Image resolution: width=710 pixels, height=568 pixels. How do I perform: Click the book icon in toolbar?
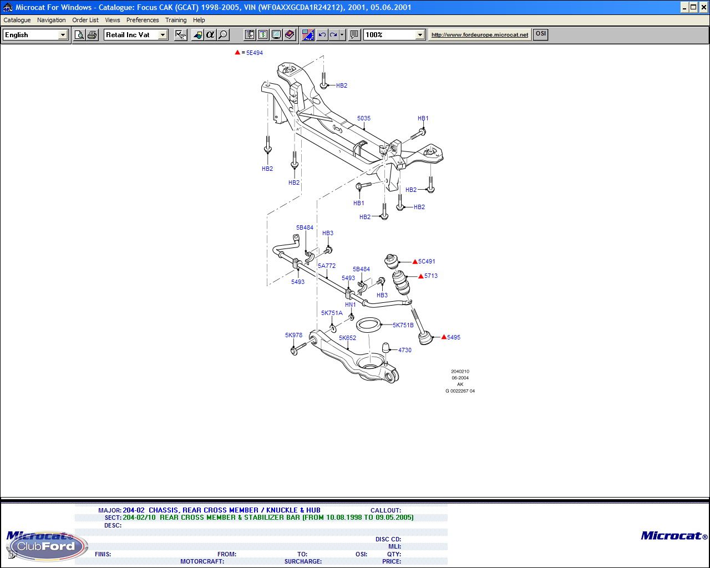[290, 35]
